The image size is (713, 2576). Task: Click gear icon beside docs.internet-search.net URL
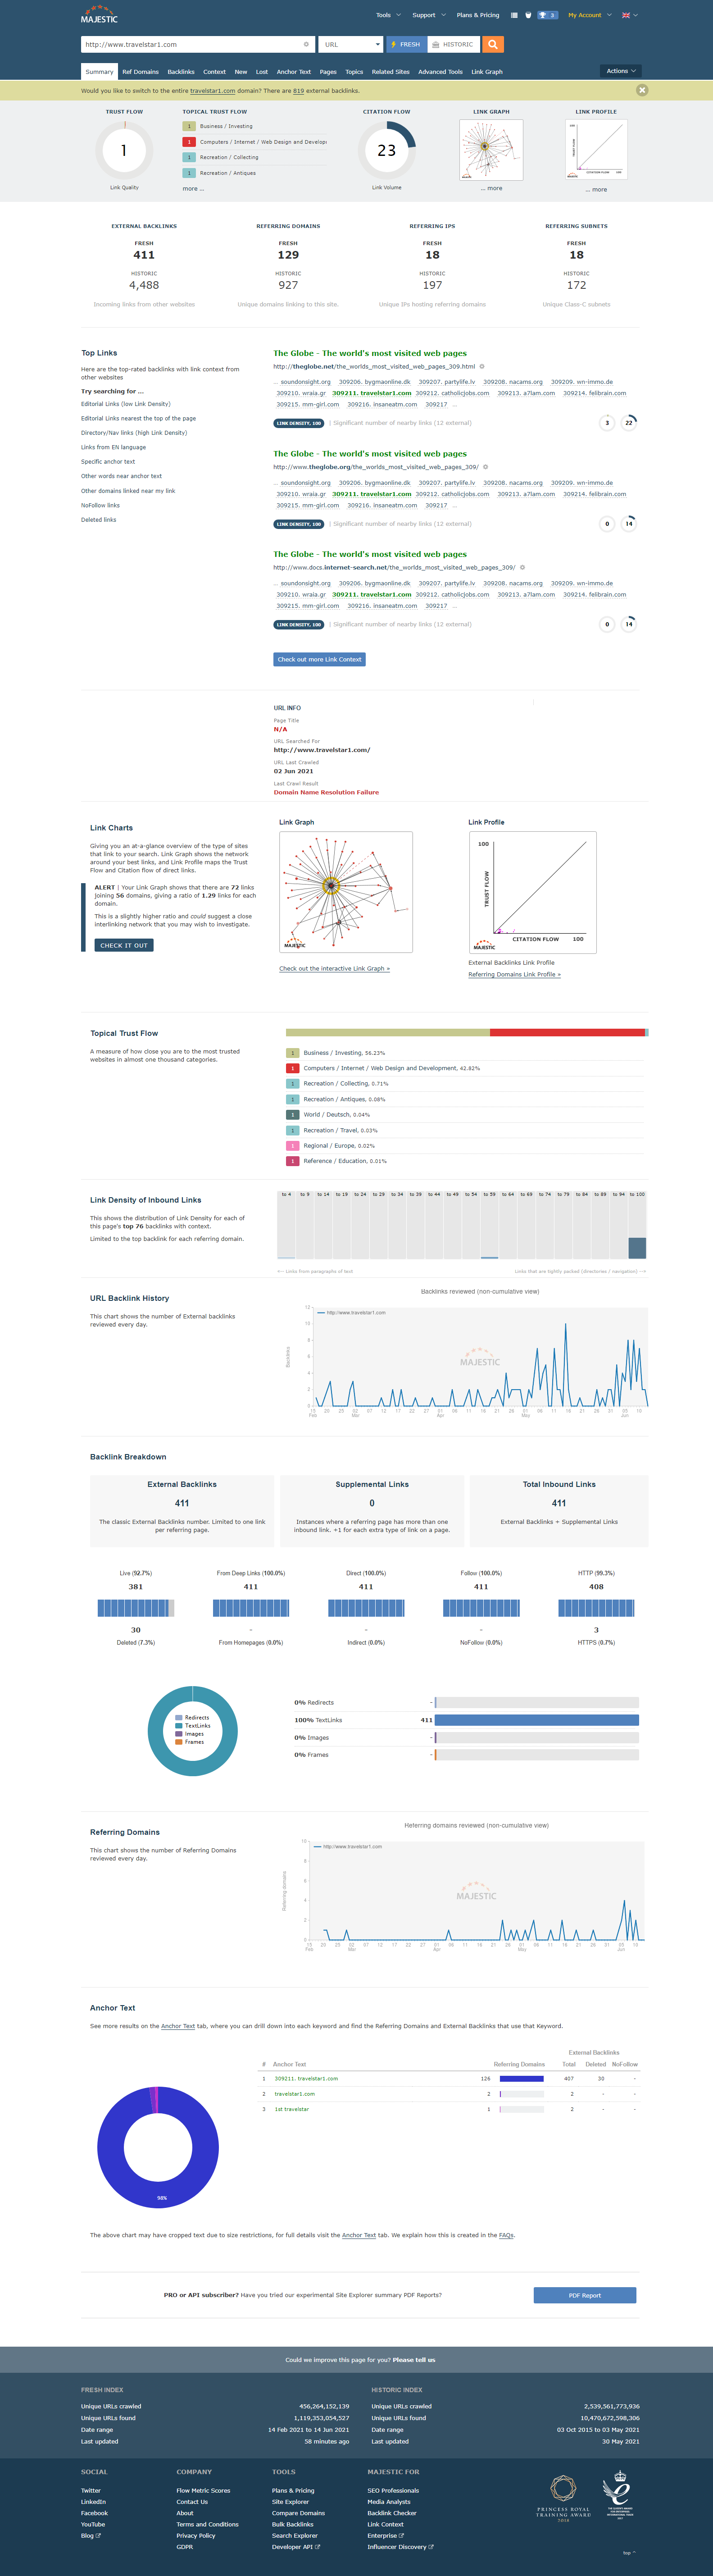pyautogui.click(x=522, y=567)
